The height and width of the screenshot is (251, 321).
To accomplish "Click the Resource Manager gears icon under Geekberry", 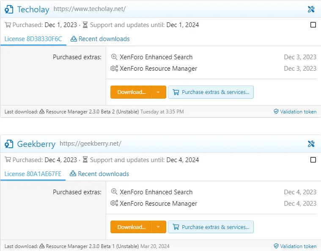I will [114, 203].
